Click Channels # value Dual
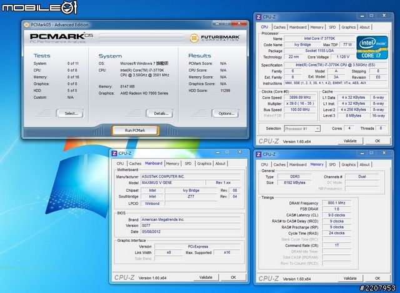Viewport: 400px width, 293px height. [362, 176]
